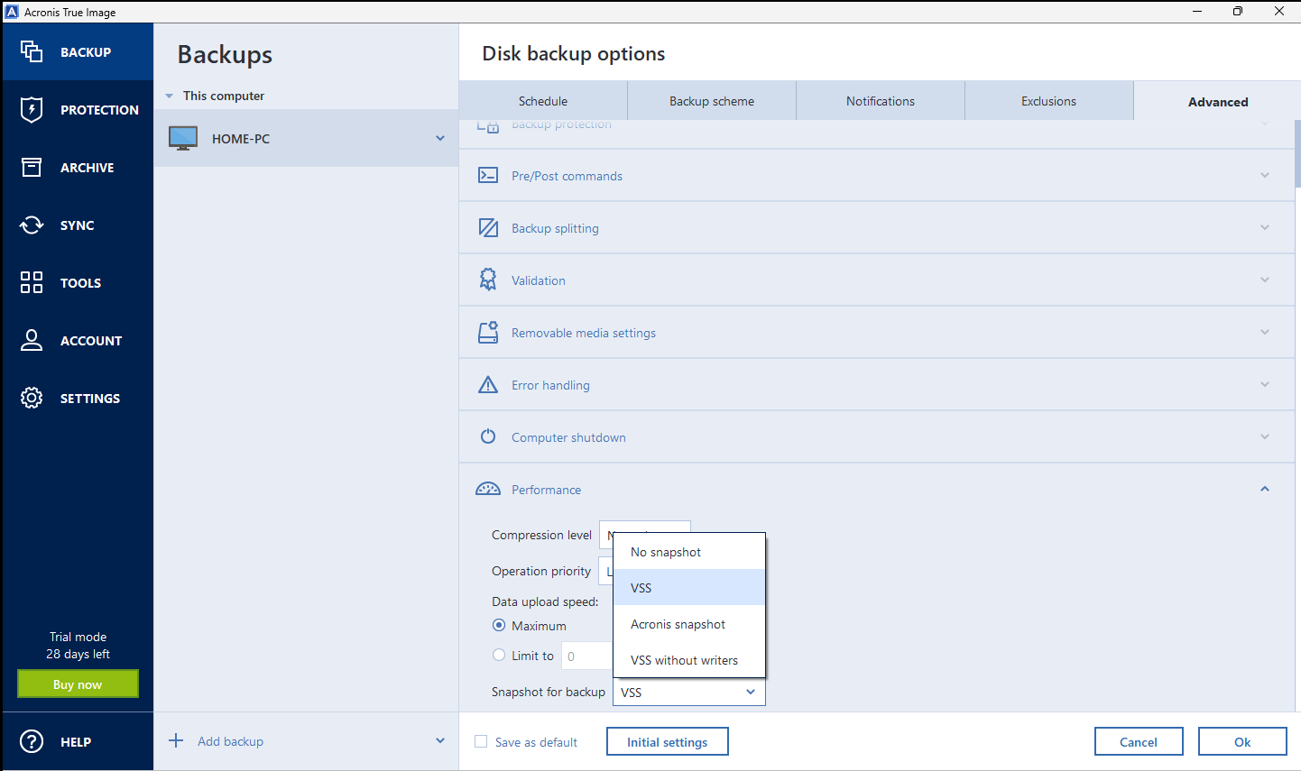The height and width of the screenshot is (771, 1301).
Task: Open the Backup section icon in sidebar
Action: (x=31, y=51)
